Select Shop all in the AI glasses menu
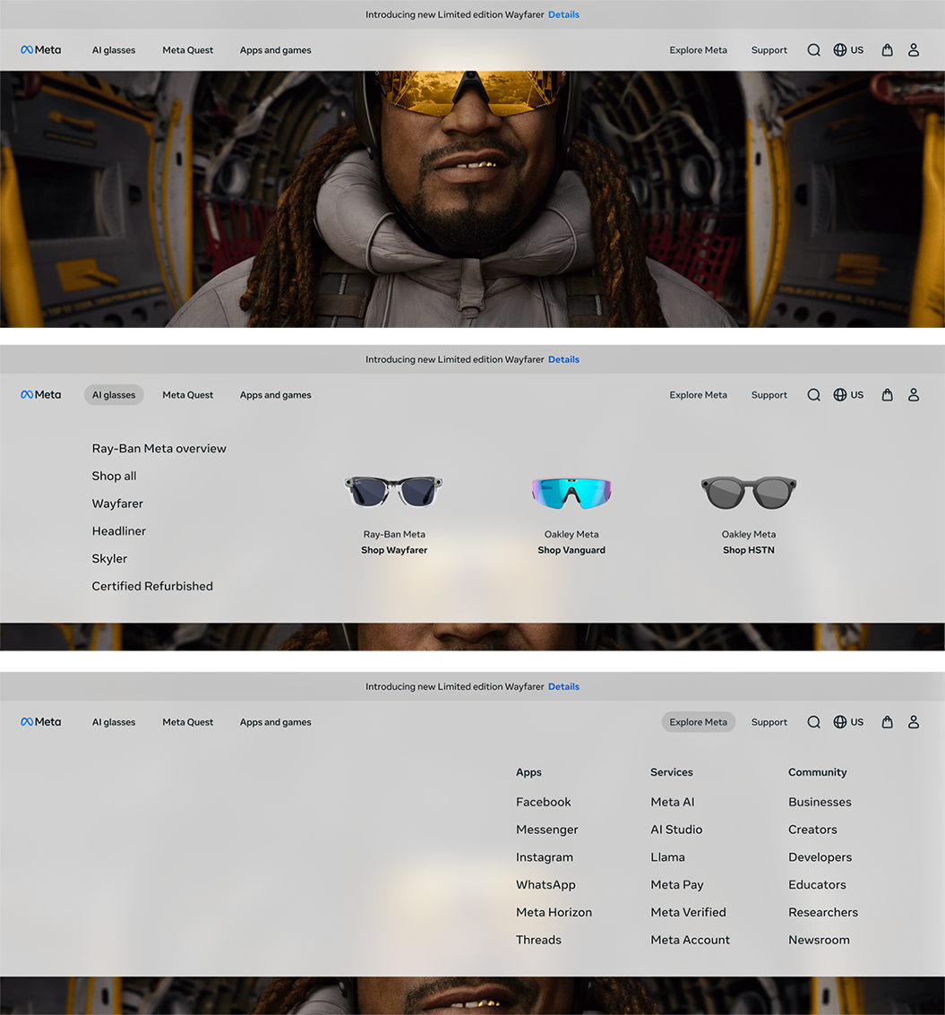This screenshot has height=1015, width=945. pyautogui.click(x=114, y=476)
